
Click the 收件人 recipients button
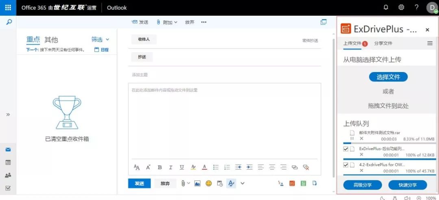(x=144, y=39)
